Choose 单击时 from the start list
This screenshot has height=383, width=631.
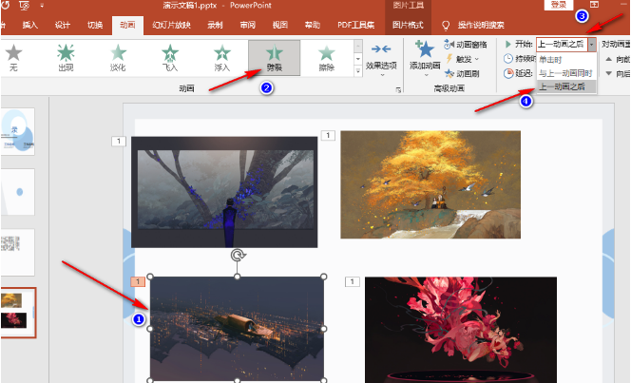[566, 60]
